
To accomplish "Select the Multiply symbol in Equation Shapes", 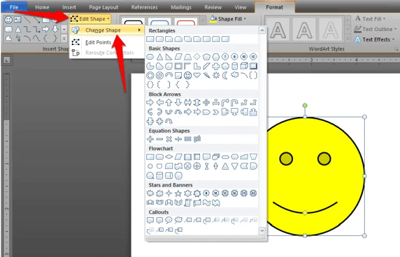I will coord(169,139).
